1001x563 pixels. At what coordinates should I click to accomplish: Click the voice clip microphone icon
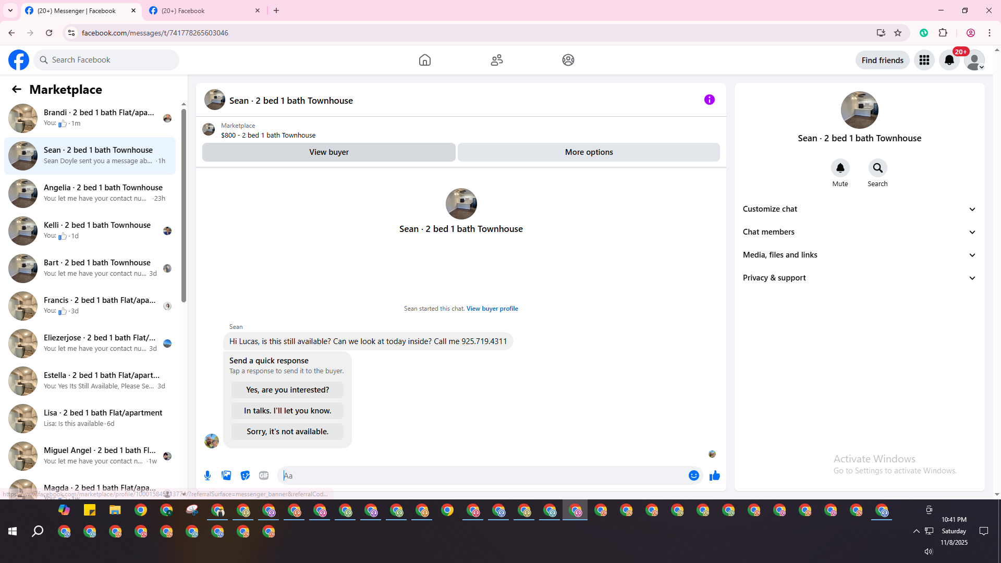click(x=207, y=475)
